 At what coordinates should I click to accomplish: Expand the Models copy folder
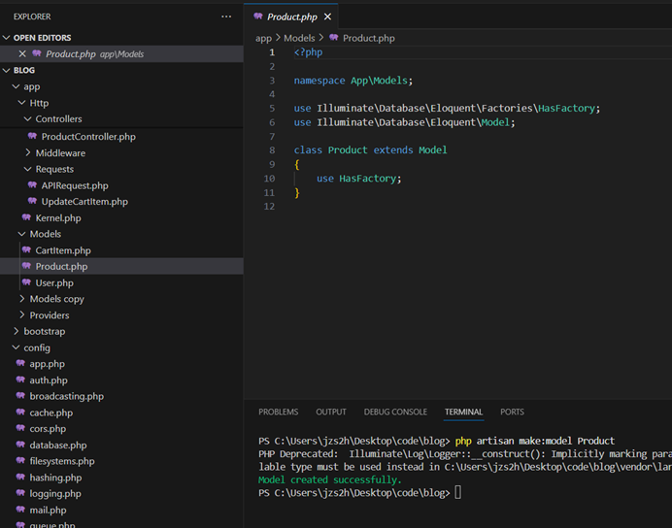[22, 299]
